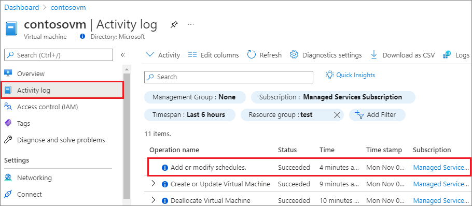Image resolution: width=472 pixels, height=206 pixels.
Task: Click the Logs chart icon
Action: [x=447, y=55]
